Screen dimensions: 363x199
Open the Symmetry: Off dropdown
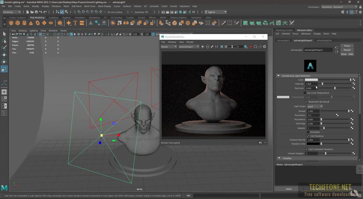click(x=141, y=12)
